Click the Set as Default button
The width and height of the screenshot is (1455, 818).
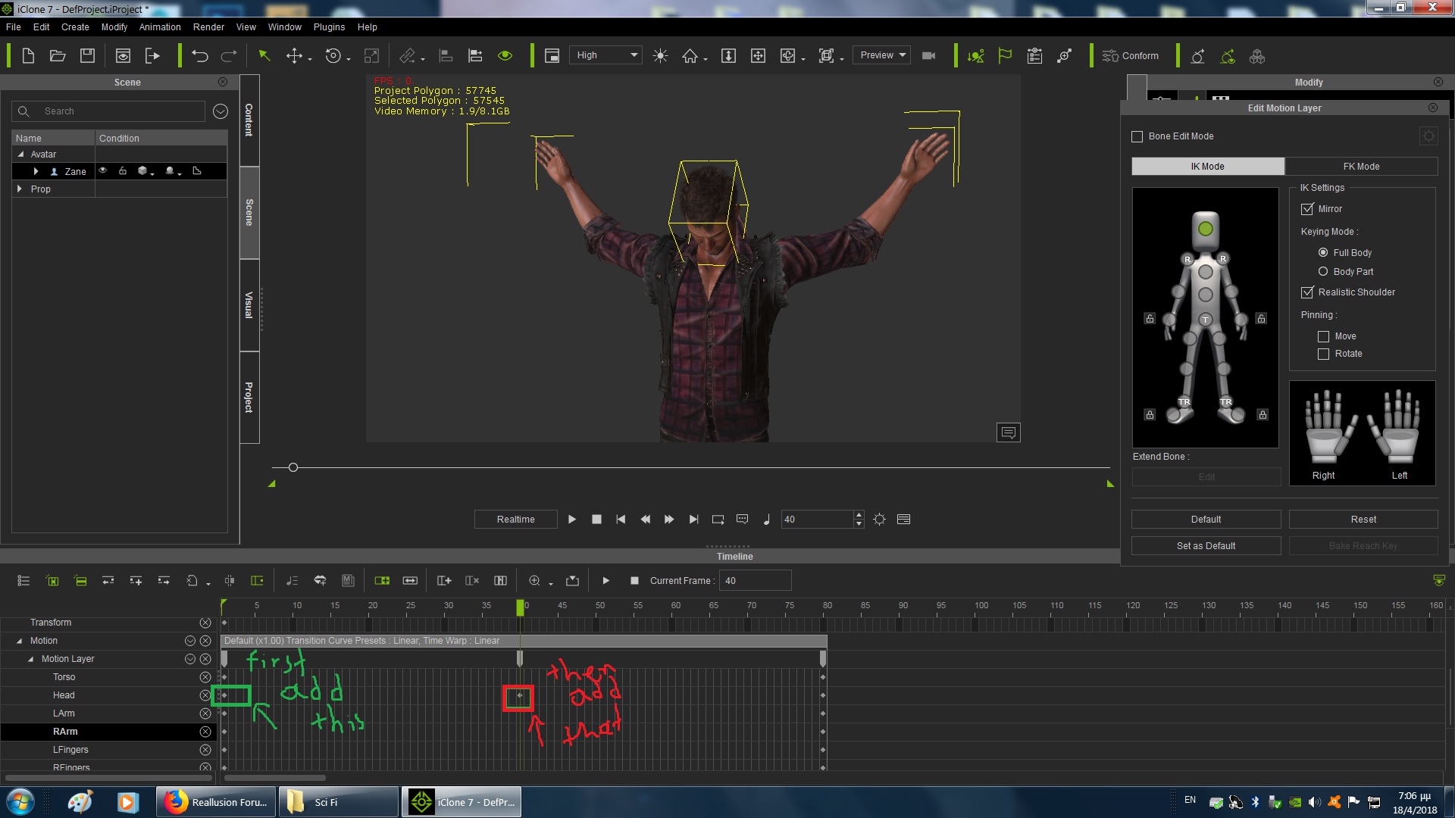pyautogui.click(x=1206, y=546)
